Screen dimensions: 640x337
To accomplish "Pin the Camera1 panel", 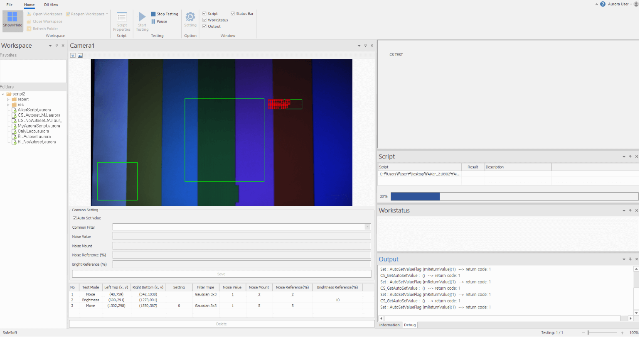I will (x=366, y=46).
